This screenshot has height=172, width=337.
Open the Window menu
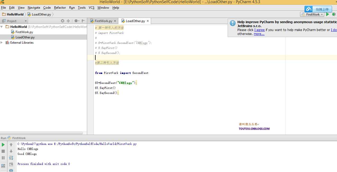[x=103, y=8]
